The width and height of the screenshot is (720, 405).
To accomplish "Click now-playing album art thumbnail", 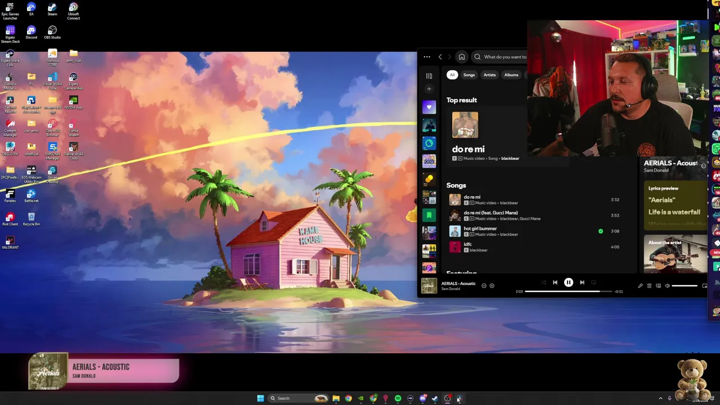I will pyautogui.click(x=429, y=286).
